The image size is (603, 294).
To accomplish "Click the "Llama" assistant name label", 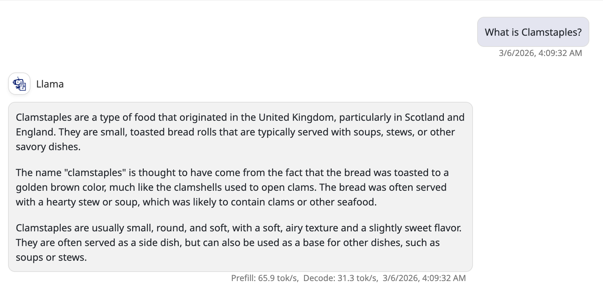I will coord(50,84).
